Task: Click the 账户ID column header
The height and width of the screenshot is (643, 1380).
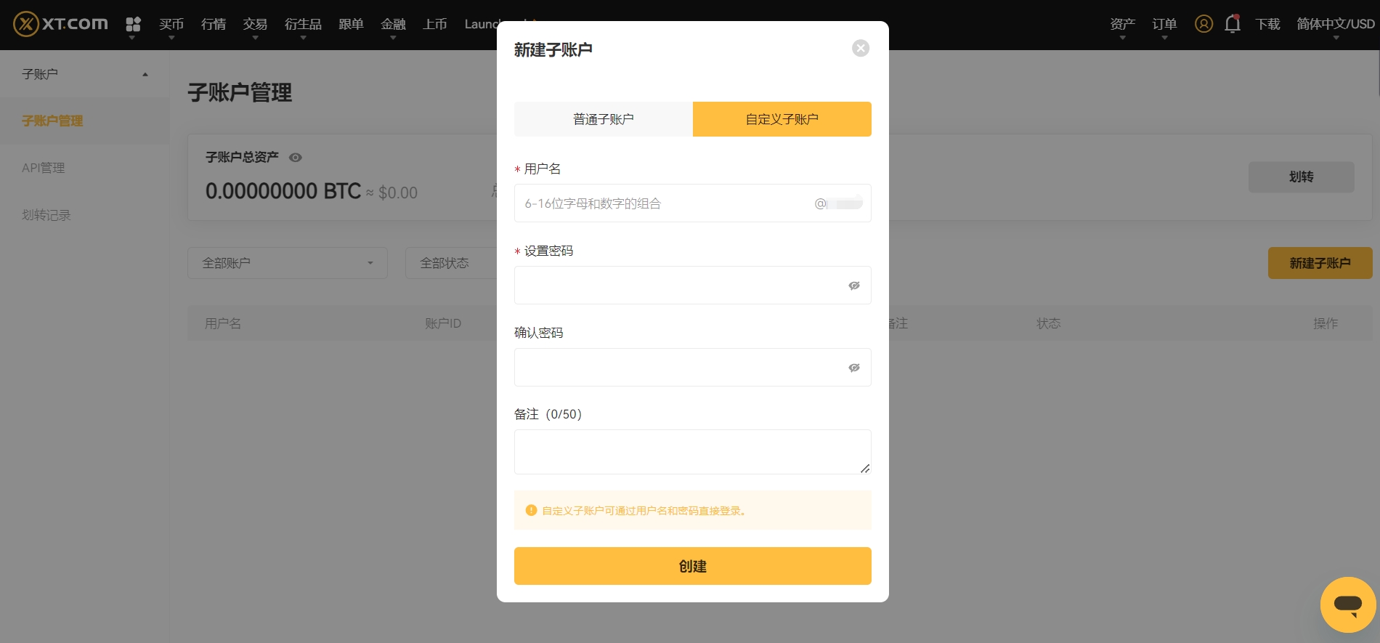Action: (x=443, y=323)
